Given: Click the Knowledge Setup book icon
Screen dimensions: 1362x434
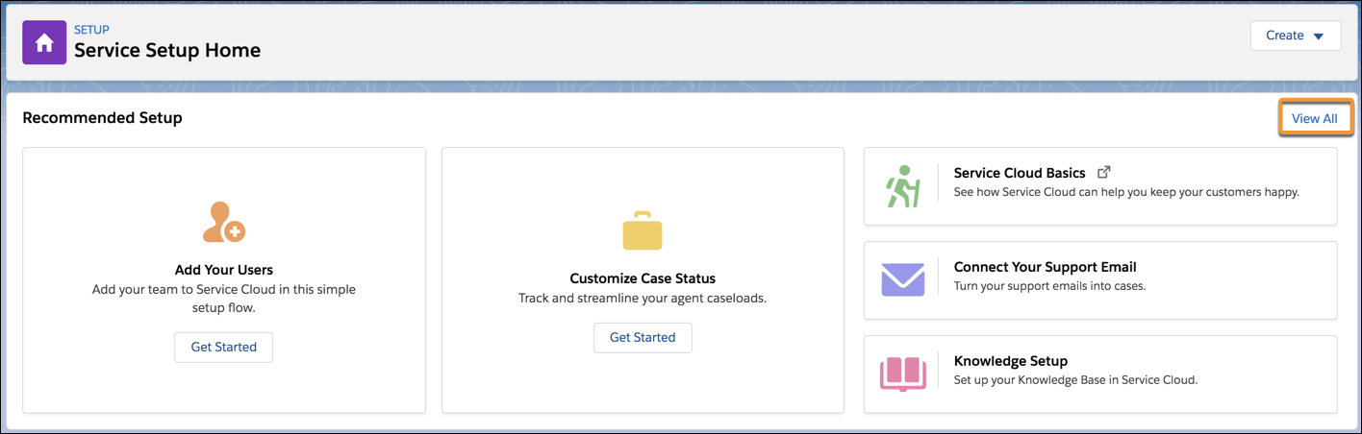Looking at the screenshot, I should point(902,374).
